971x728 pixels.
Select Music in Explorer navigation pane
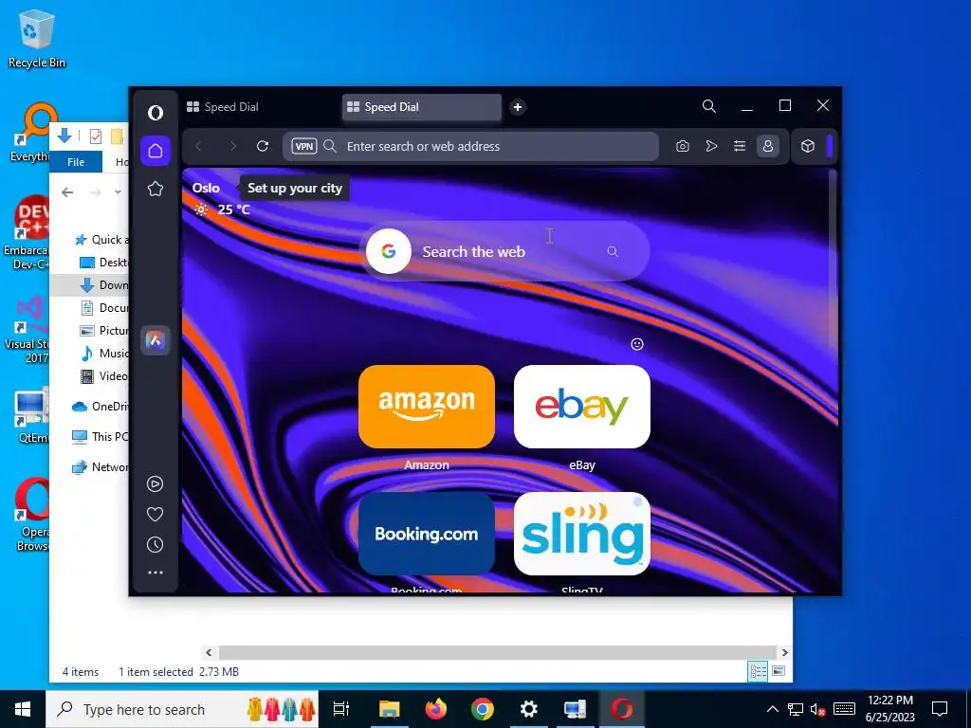(x=104, y=354)
